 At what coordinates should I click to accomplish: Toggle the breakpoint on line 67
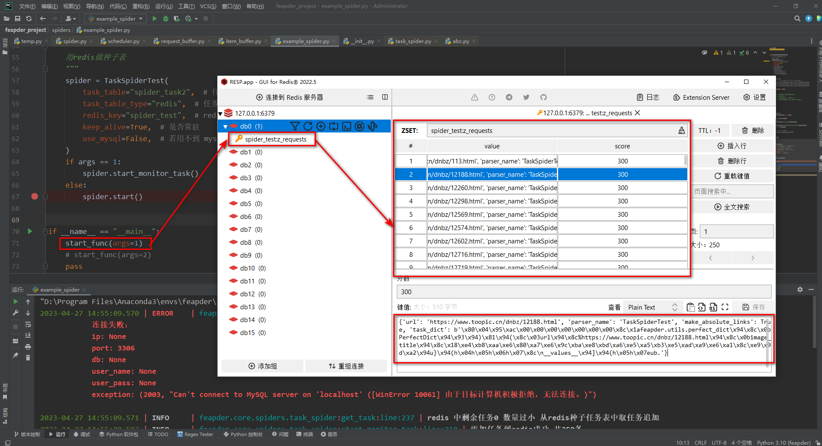pos(34,197)
